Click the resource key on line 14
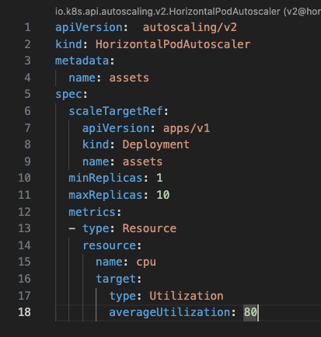Image resolution: width=321 pixels, height=337 pixels. coord(109,245)
